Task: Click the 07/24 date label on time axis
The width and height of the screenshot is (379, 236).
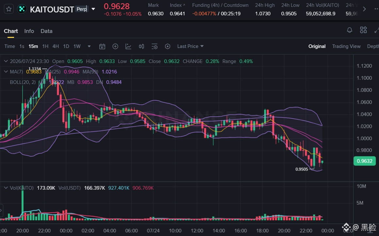Action: [153, 231]
